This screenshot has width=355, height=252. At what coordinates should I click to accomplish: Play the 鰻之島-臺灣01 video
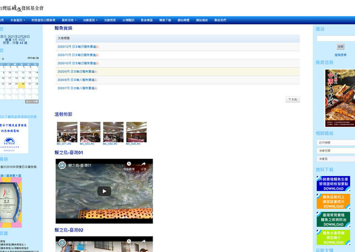104,191
